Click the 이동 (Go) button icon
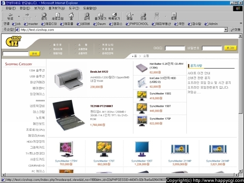Screen dimensions: 244x183 click(x=236, y=30)
